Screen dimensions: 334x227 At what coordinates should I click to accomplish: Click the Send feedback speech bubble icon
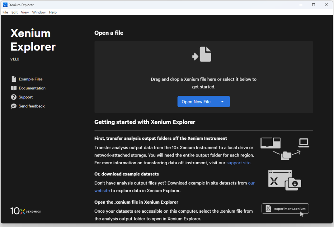pos(14,106)
